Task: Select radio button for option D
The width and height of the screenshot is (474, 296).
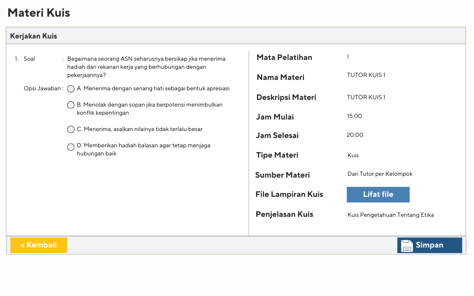Action: click(x=71, y=147)
